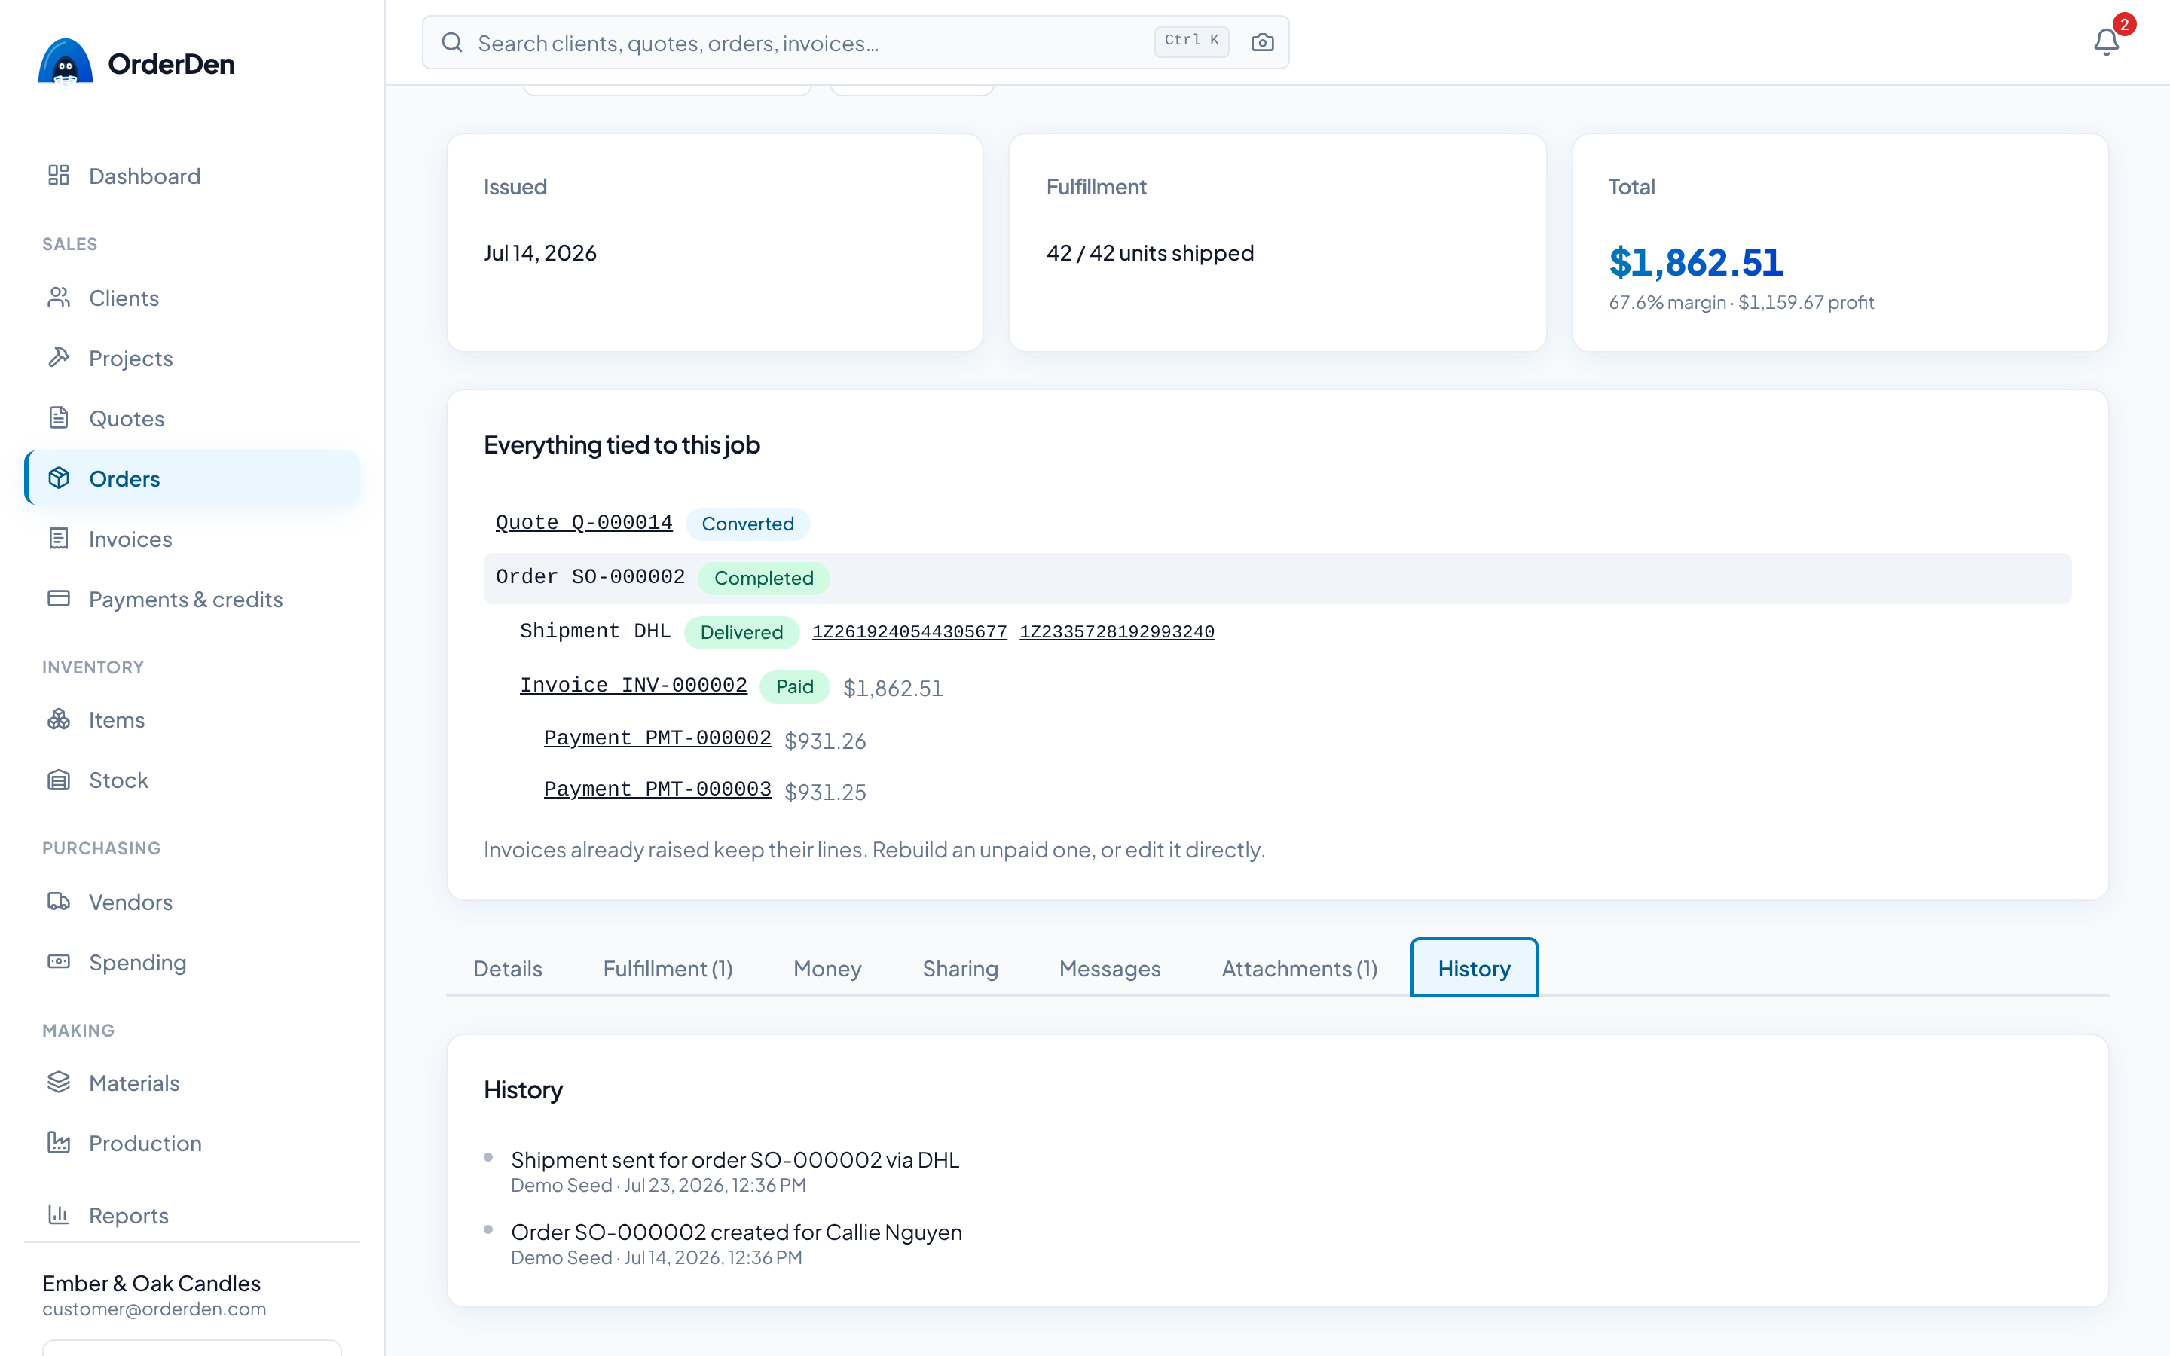2170x1356 pixels.
Task: Click the Spending banknote icon
Action: pyautogui.click(x=60, y=961)
